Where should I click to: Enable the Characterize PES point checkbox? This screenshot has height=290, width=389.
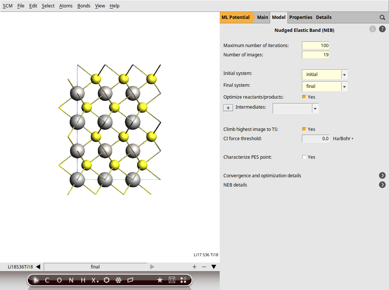point(304,157)
